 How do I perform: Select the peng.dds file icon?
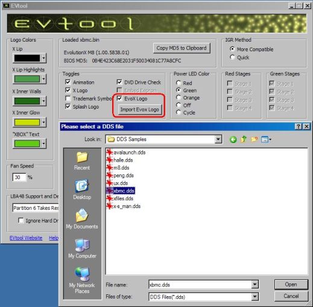(x=109, y=176)
